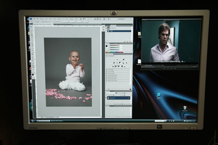Click the Curves adjustment icon
Viewport: 218px width, 145px height.
[x=120, y=59]
